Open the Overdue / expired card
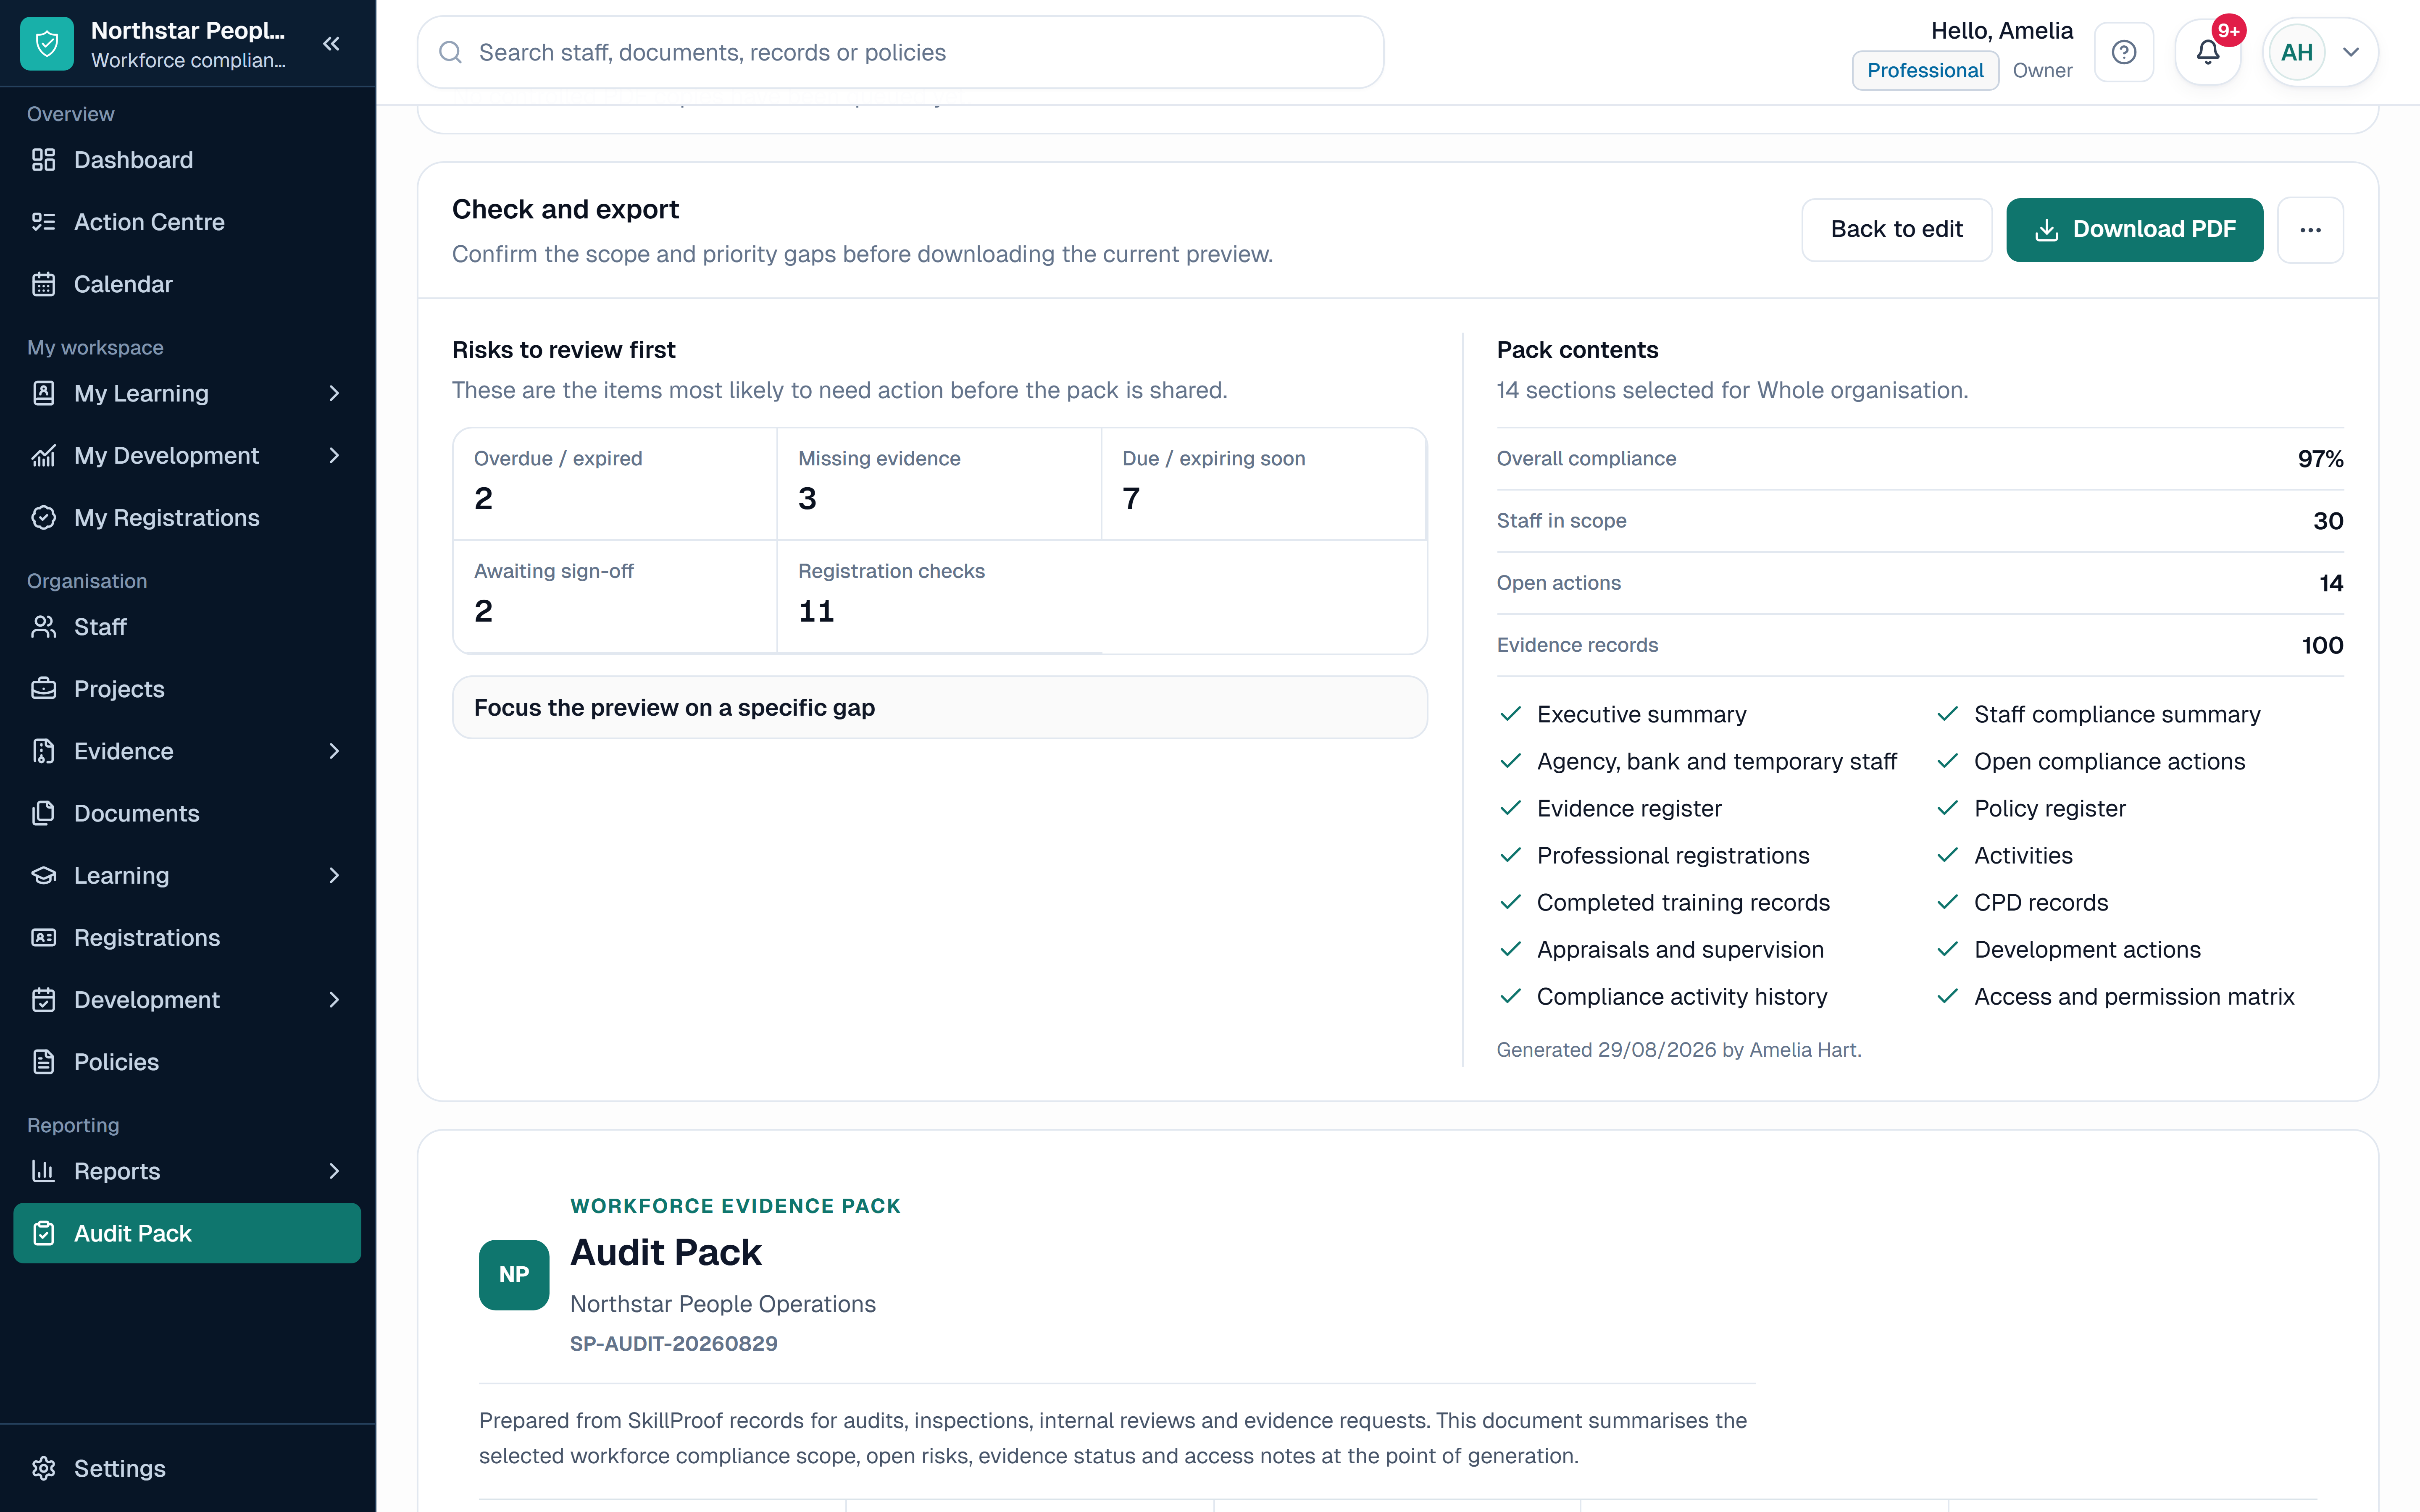Image resolution: width=2420 pixels, height=1512 pixels. click(x=615, y=484)
